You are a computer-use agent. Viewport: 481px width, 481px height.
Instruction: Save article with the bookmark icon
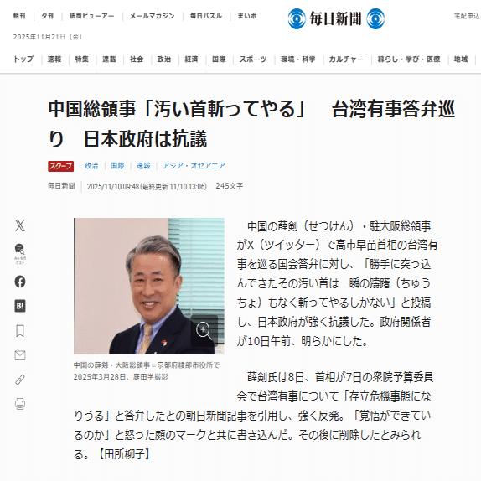coord(20,331)
